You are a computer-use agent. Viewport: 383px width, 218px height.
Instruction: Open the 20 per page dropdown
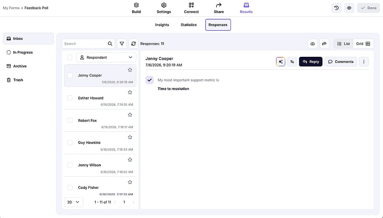tap(74, 202)
